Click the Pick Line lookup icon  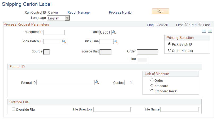click(x=116, y=42)
